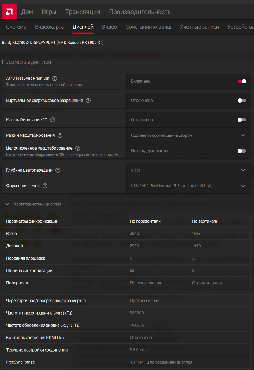Screen dimensions: 254x370
Task: Show help for Виртуальное сверхвысокое разрешение
Action: (88, 101)
